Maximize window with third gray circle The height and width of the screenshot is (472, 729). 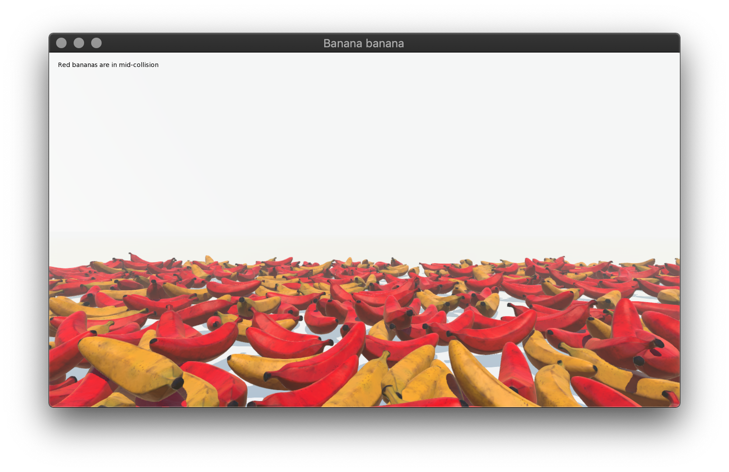96,43
